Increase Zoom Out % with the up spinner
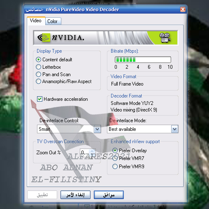The width and height of the screenshot is (209, 209). (x=92, y=151)
